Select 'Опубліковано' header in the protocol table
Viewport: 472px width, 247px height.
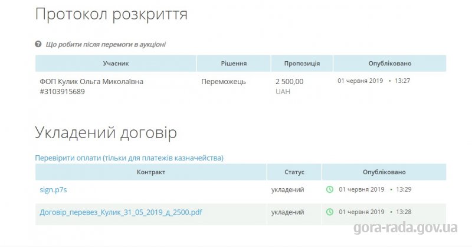(390, 64)
